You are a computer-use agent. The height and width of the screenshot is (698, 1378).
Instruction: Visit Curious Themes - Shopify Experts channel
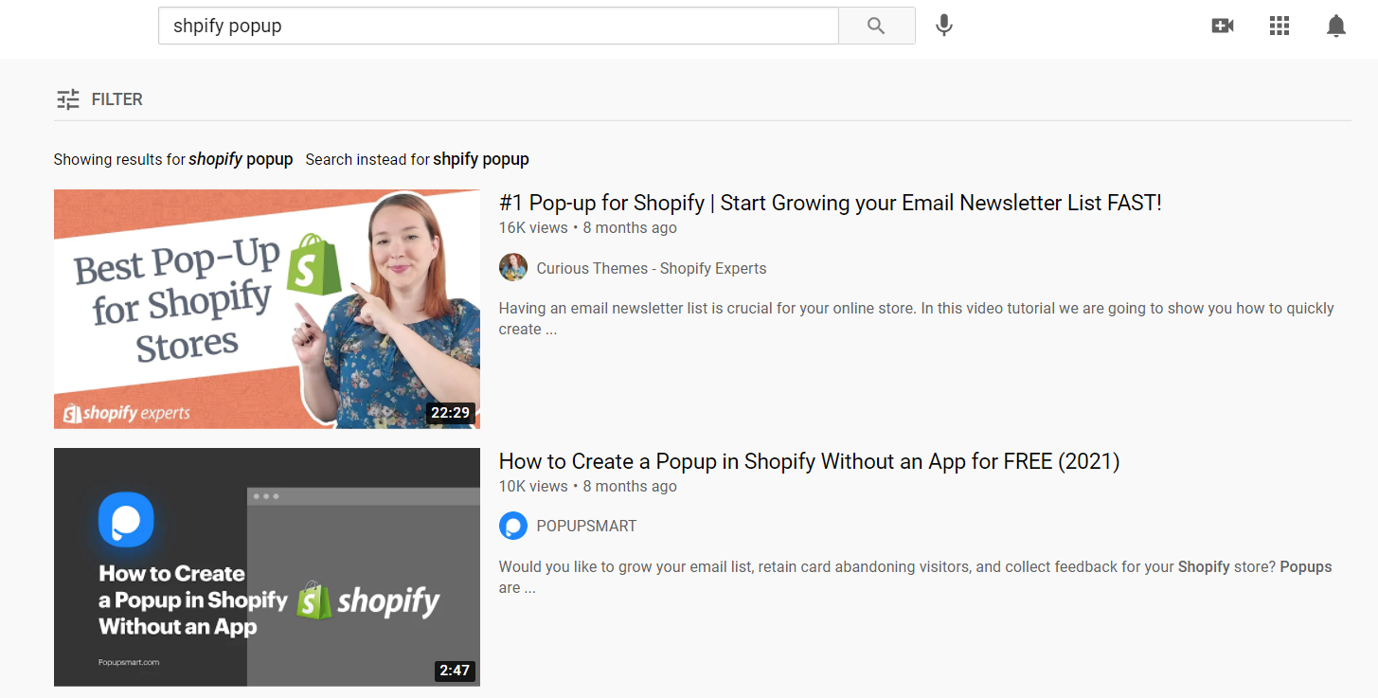pyautogui.click(x=652, y=268)
